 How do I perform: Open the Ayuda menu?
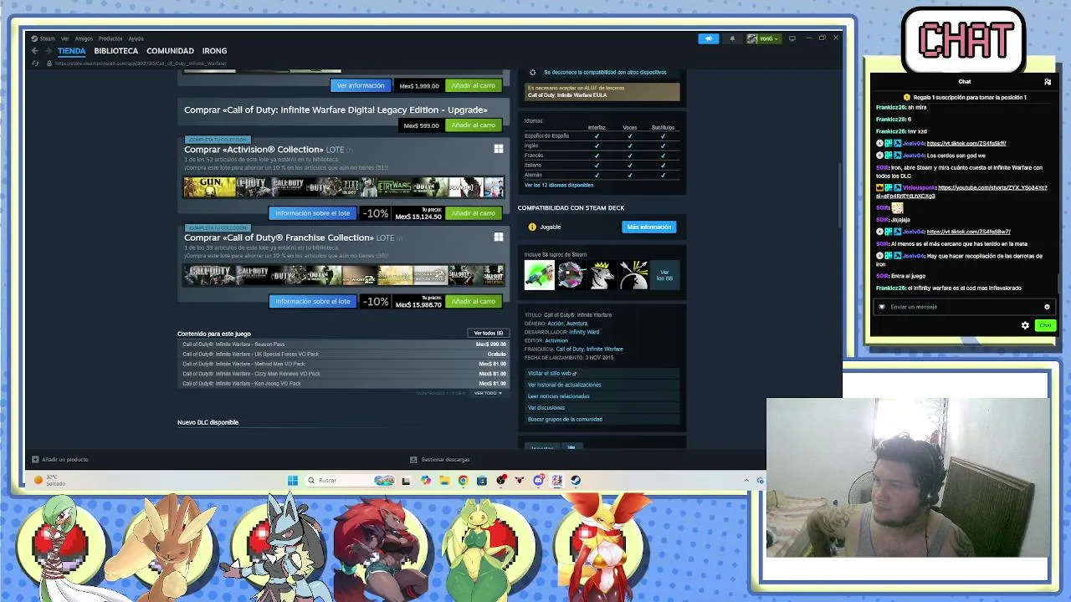(x=136, y=38)
